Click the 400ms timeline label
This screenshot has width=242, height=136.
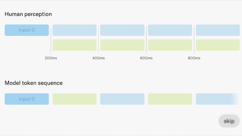pyautogui.click(x=98, y=58)
